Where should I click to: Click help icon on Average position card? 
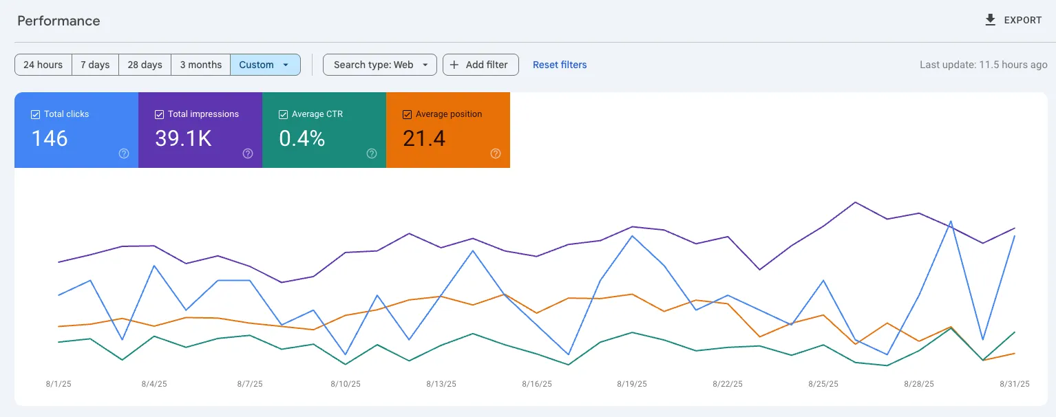coord(496,153)
